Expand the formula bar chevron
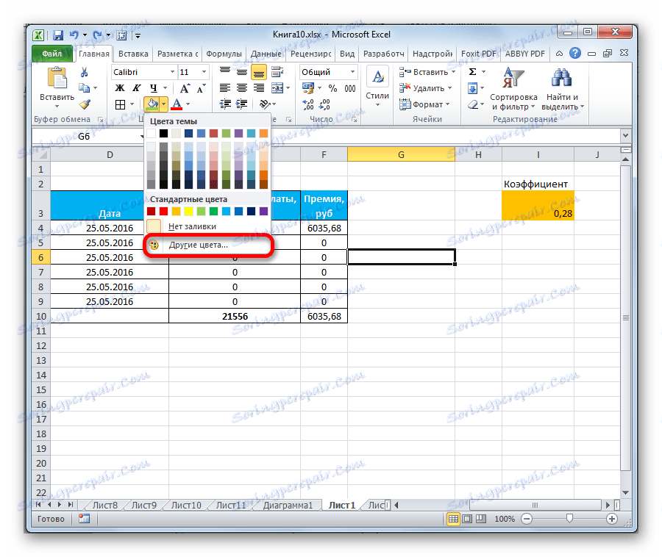 pyautogui.click(x=626, y=136)
